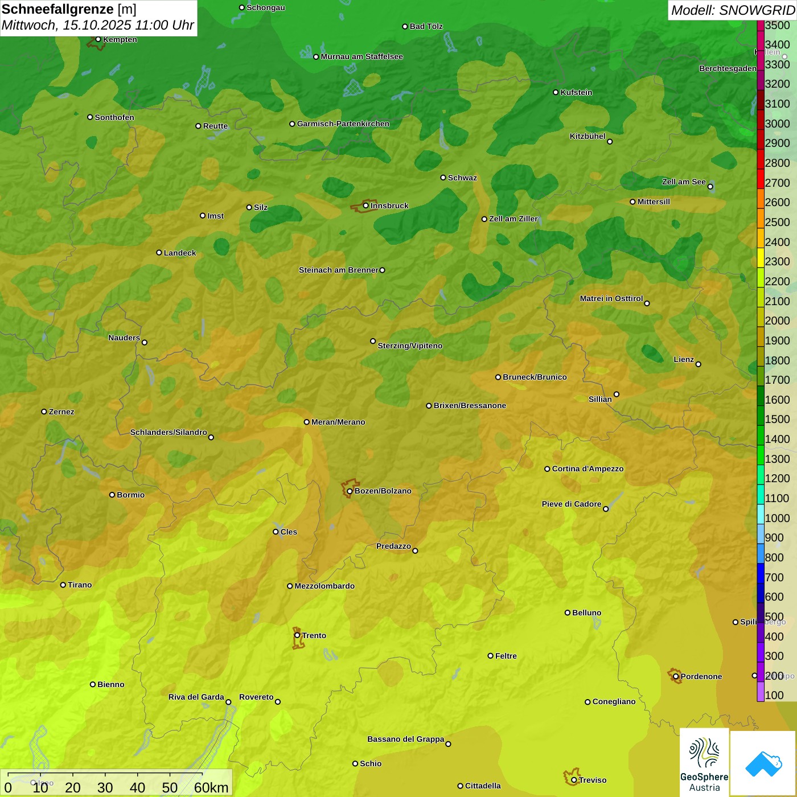This screenshot has height=797, width=797.
Task: Select the Bozen/Bolzano marker dot
Action: coord(350,491)
